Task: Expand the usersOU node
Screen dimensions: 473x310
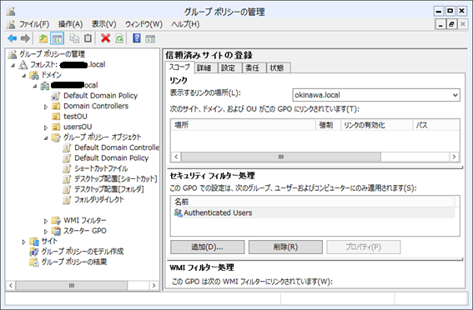Action: [46, 127]
